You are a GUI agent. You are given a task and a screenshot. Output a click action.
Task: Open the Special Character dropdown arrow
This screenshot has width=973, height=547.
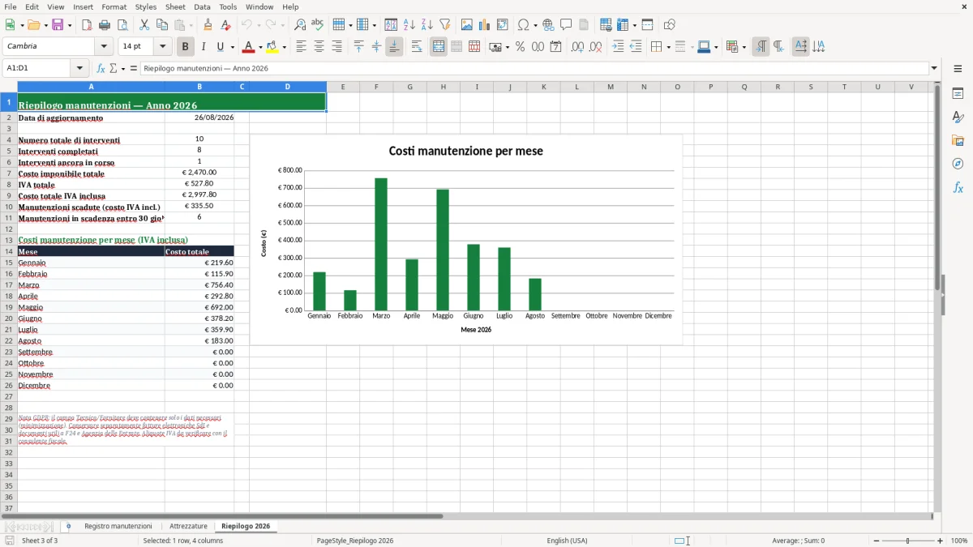click(x=535, y=25)
